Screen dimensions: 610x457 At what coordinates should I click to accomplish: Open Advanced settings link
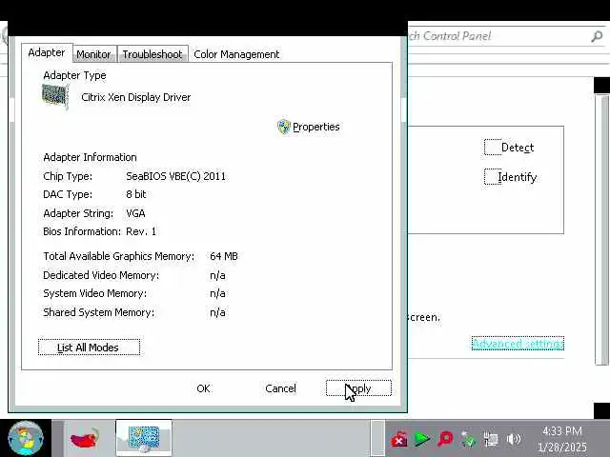coord(518,344)
